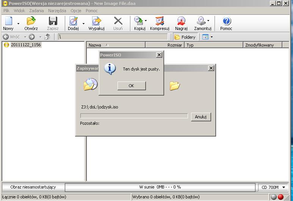The height and width of the screenshot is (201, 293).
Task: Click the gray status indicator light
Action: click(x=274, y=197)
